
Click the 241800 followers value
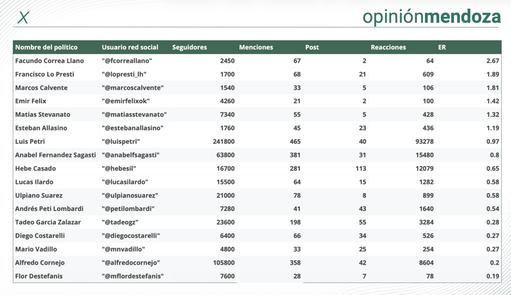point(223,142)
